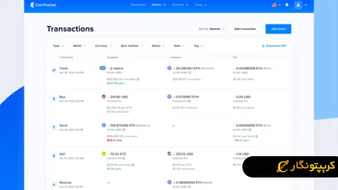Click ETH icon in Trade incoming
The image size is (338, 190).
pyautogui.click(x=169, y=68)
